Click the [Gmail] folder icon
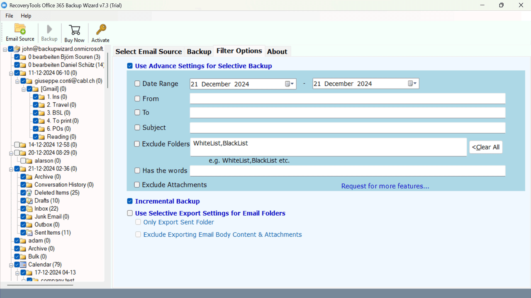Screen dimensions: 531x298 point(36,89)
